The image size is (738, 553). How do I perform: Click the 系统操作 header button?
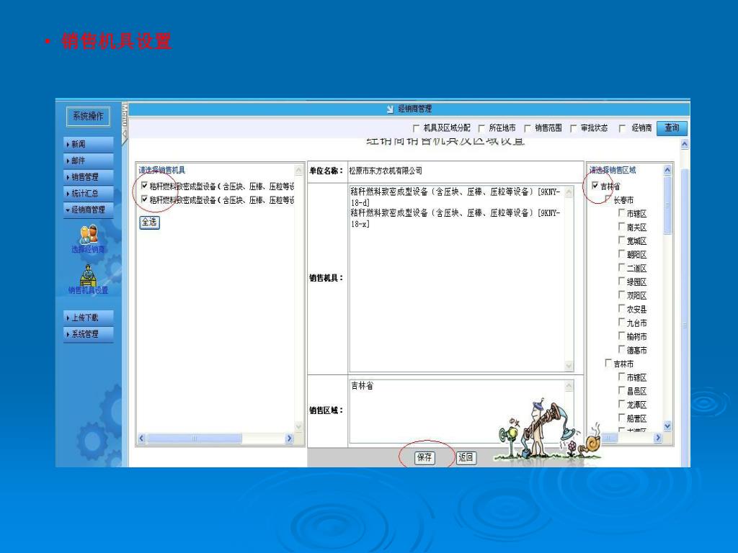tap(88, 116)
